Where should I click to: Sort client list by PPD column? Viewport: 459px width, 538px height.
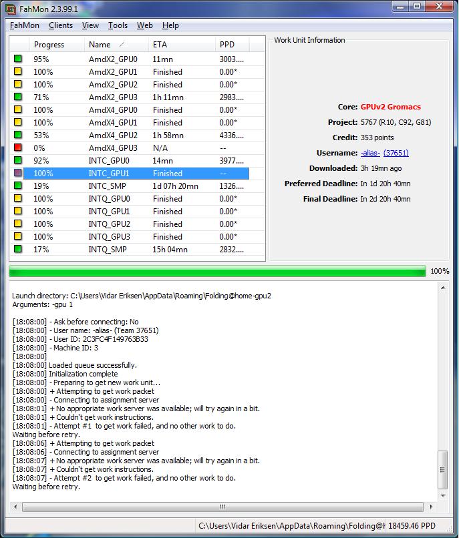pyautogui.click(x=232, y=45)
